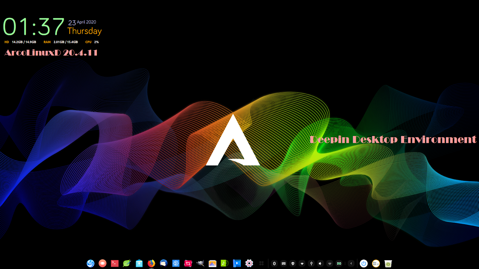Open the Deepin movie player
Screen dimensions: 479x269
coord(237,263)
